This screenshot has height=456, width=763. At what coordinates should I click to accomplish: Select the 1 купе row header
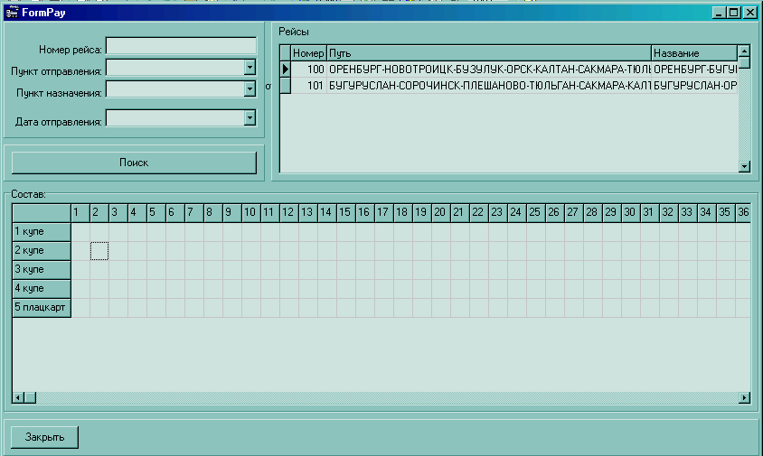tap(42, 231)
